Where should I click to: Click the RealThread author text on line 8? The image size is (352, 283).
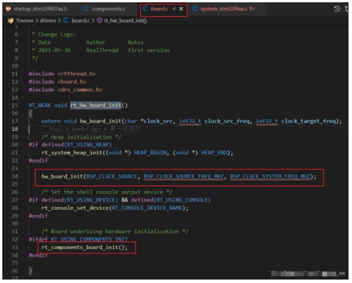pyautogui.click(x=102, y=50)
